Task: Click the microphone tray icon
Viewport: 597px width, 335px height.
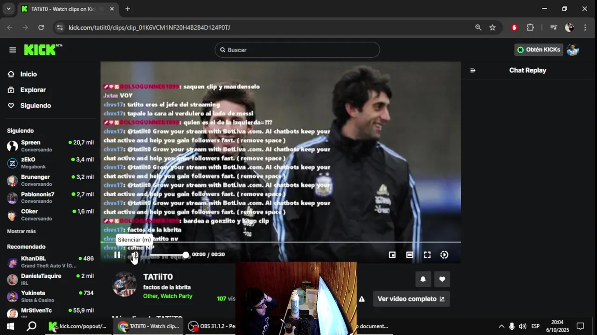Action: coord(512,326)
